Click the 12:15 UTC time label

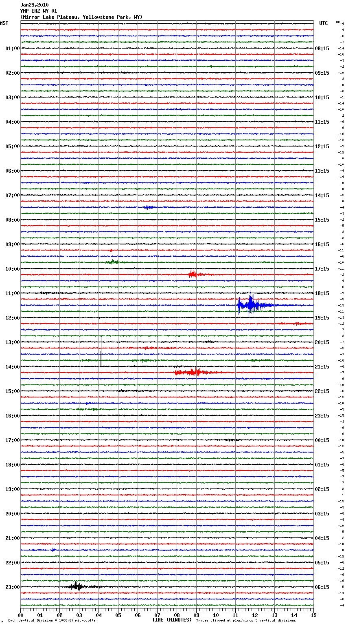coord(322,147)
